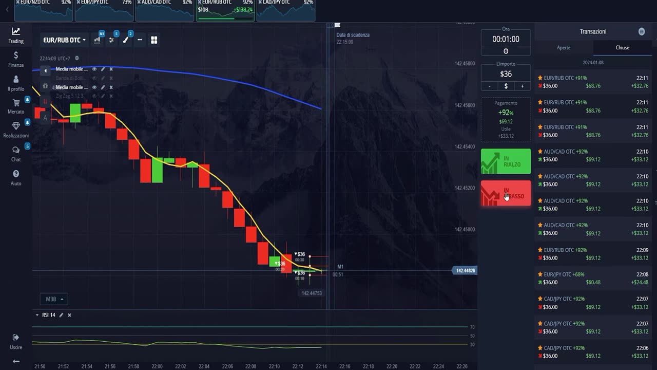Click the $60.48 payout value
Image resolution: width=657 pixels, height=370 pixels.
tap(593, 282)
